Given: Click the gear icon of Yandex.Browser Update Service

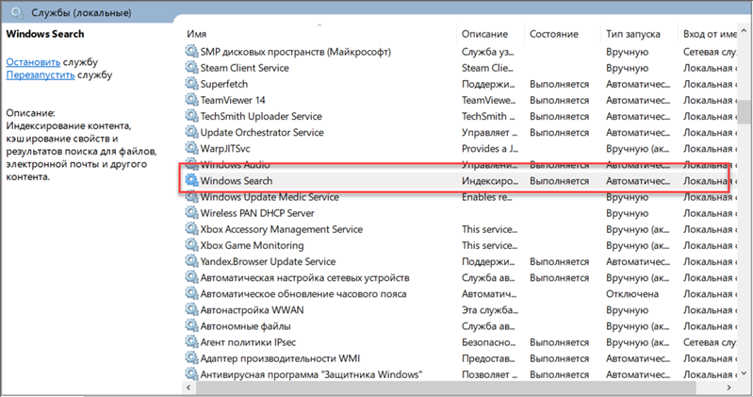Looking at the screenshot, I should pyautogui.click(x=191, y=261).
